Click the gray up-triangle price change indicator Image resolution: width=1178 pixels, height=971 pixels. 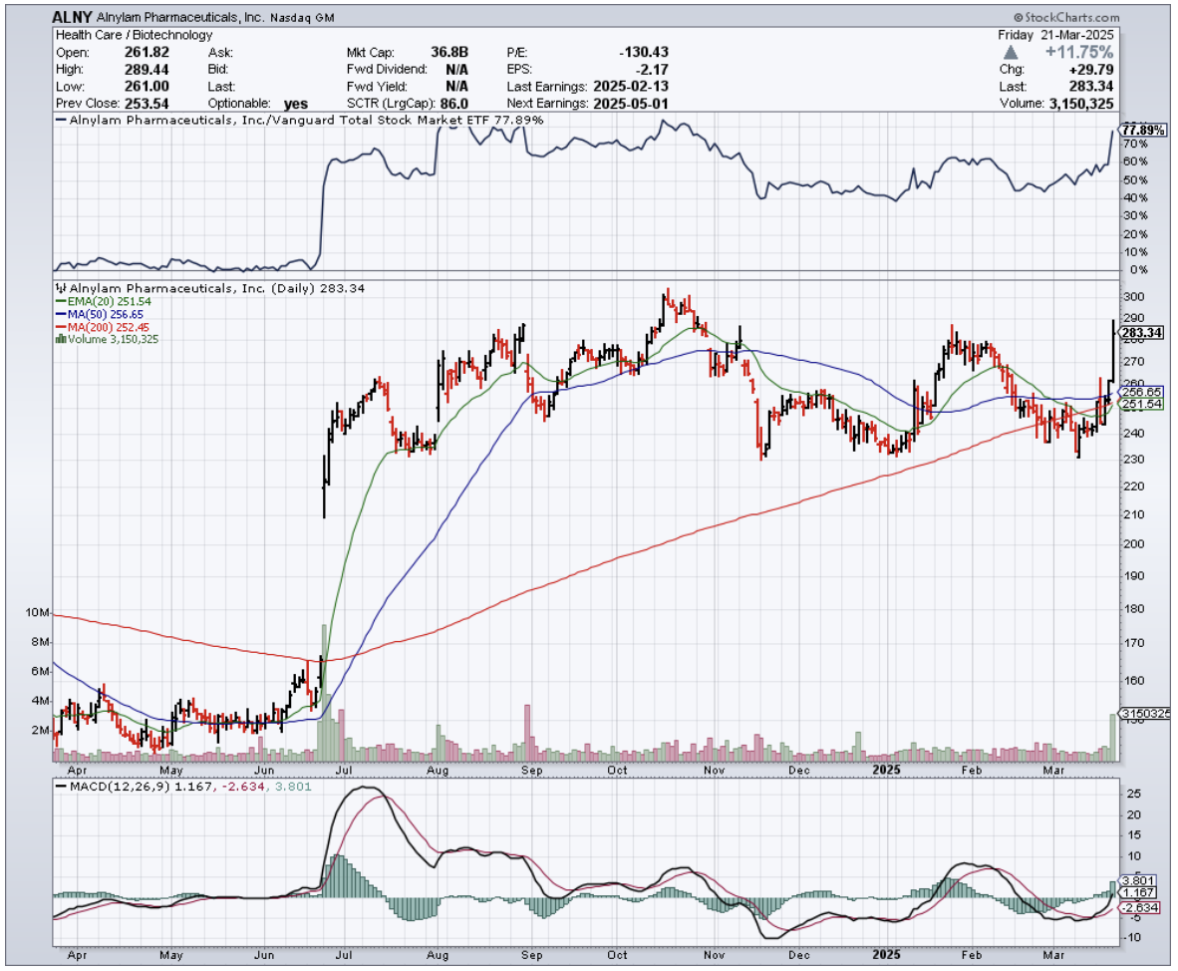pos(1012,52)
